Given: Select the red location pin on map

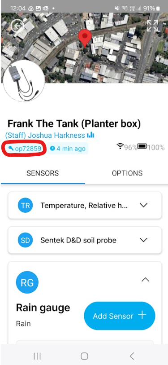Looking at the screenshot, I should [85, 38].
